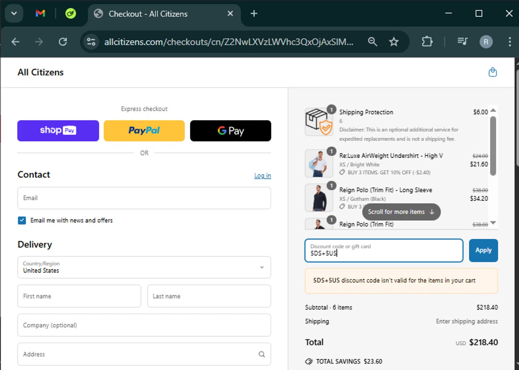This screenshot has width=519, height=370.
Task: Switch to the Gmail pinned tab
Action: pos(40,13)
